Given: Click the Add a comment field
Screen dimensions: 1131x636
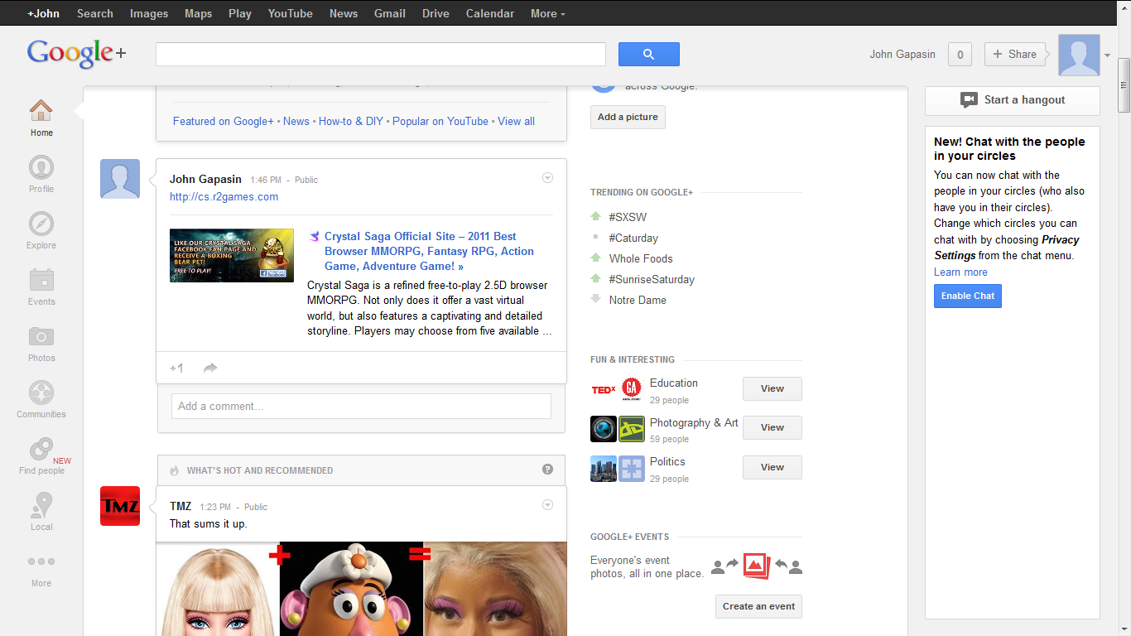Looking at the screenshot, I should pos(361,406).
